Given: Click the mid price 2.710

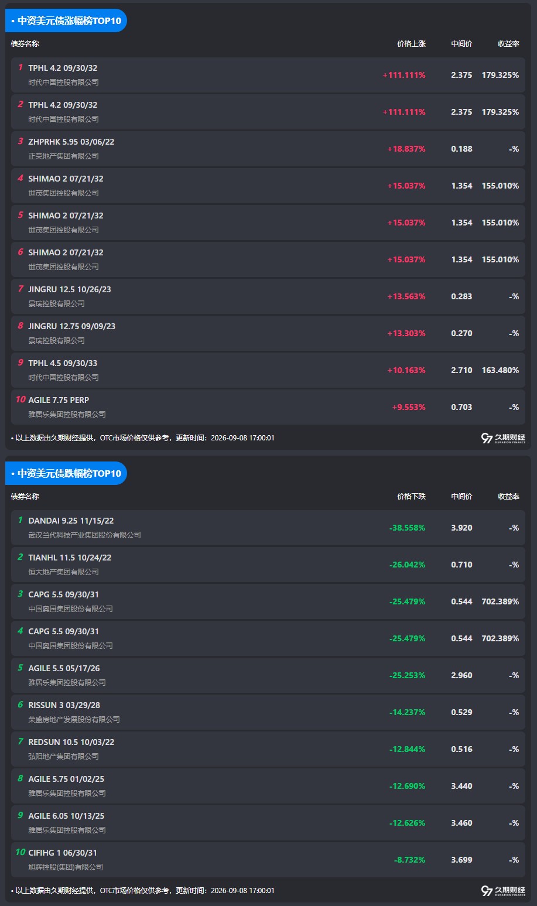Looking at the screenshot, I should click(461, 370).
